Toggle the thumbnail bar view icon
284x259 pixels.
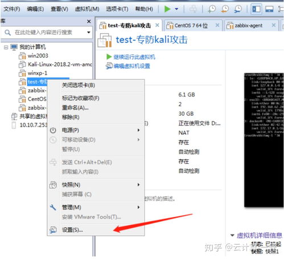tap(269, 9)
